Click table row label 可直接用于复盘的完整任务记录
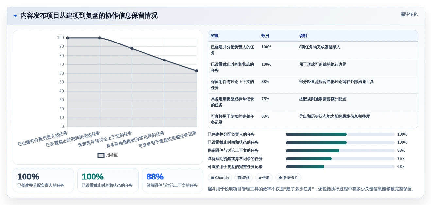431x205 pixels. pyautogui.click(x=233, y=119)
